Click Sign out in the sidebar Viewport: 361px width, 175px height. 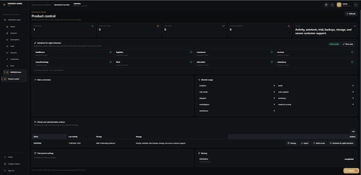pos(14,171)
